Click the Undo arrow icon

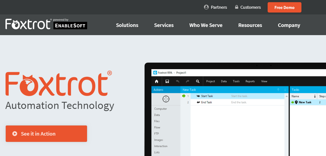[x=178, y=81]
